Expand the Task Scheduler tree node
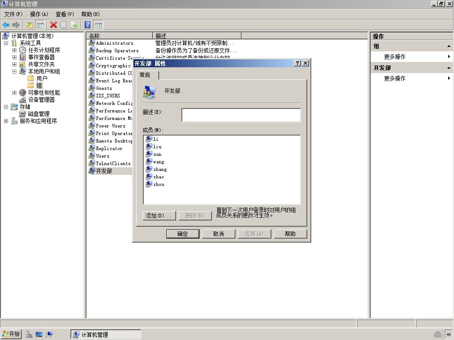This screenshot has width=454, height=340. coord(14,50)
